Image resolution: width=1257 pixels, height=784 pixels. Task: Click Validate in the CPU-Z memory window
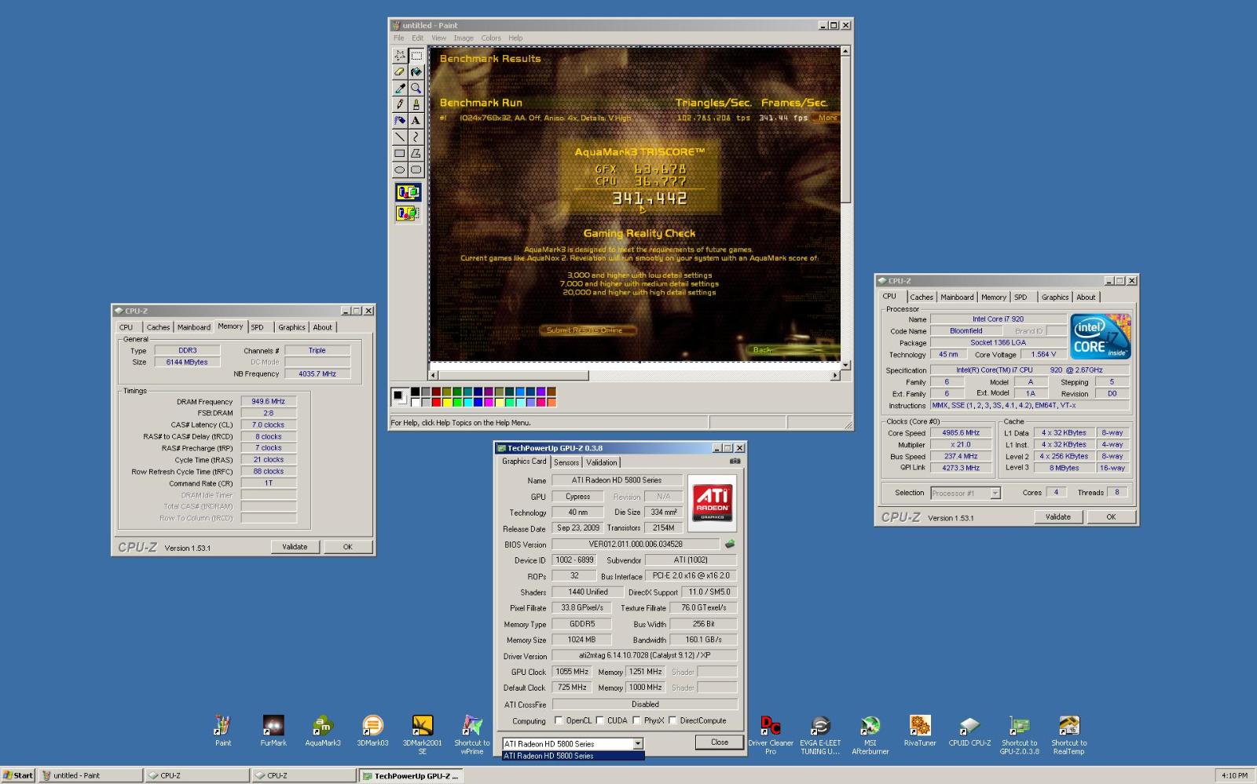click(295, 547)
